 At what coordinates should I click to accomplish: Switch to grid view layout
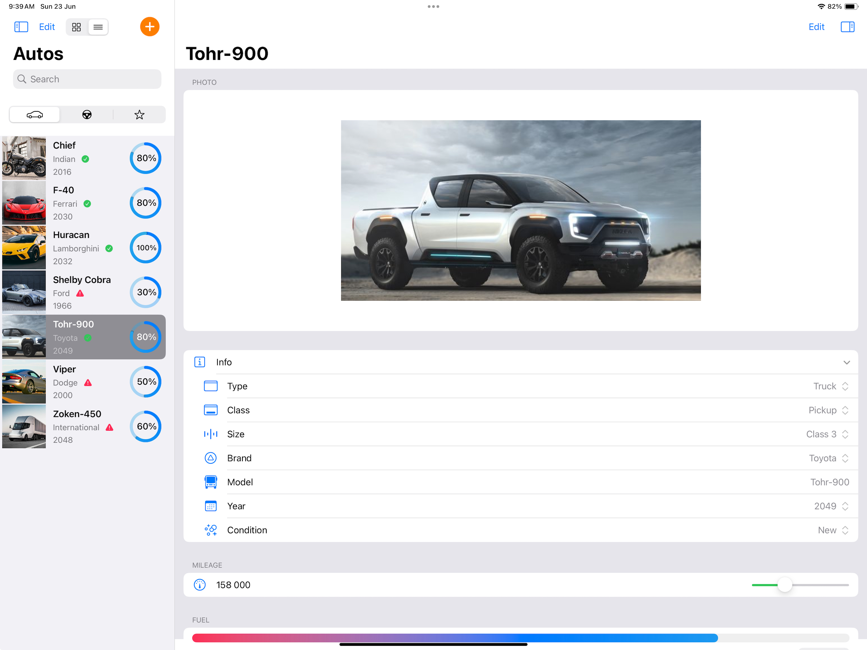[x=76, y=27]
